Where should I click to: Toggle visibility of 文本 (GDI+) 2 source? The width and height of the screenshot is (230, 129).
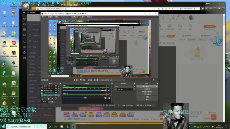click(56, 88)
